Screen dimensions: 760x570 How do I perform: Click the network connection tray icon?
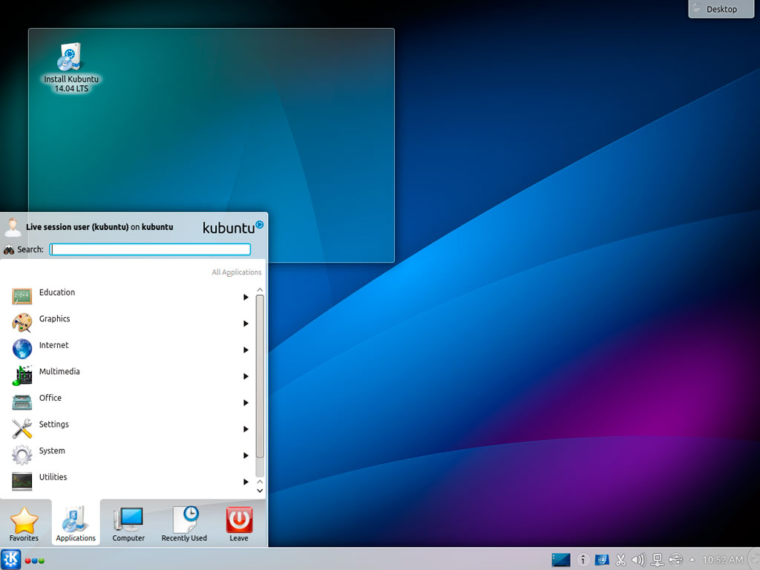click(x=657, y=560)
